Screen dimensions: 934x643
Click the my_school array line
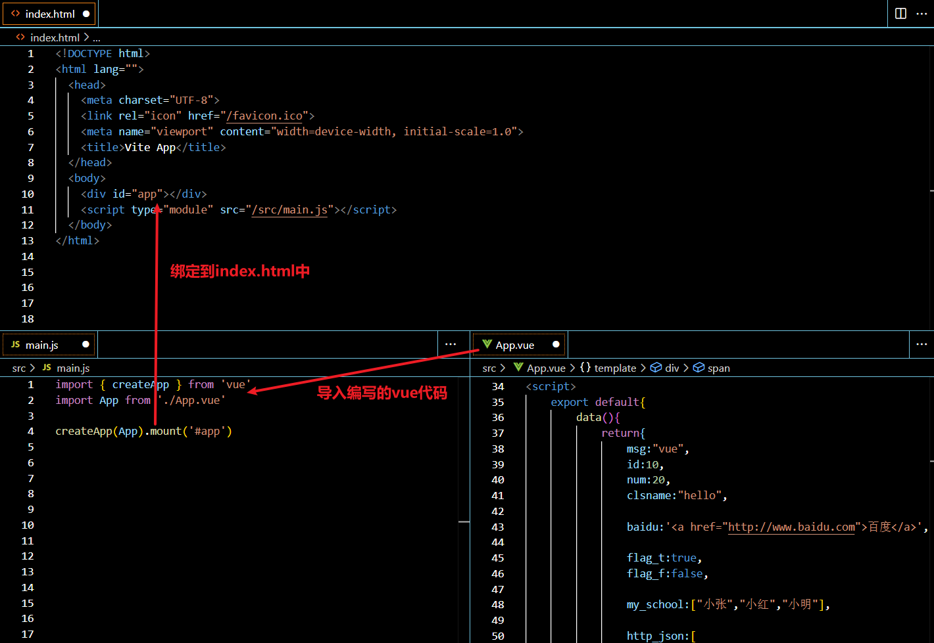tap(728, 604)
